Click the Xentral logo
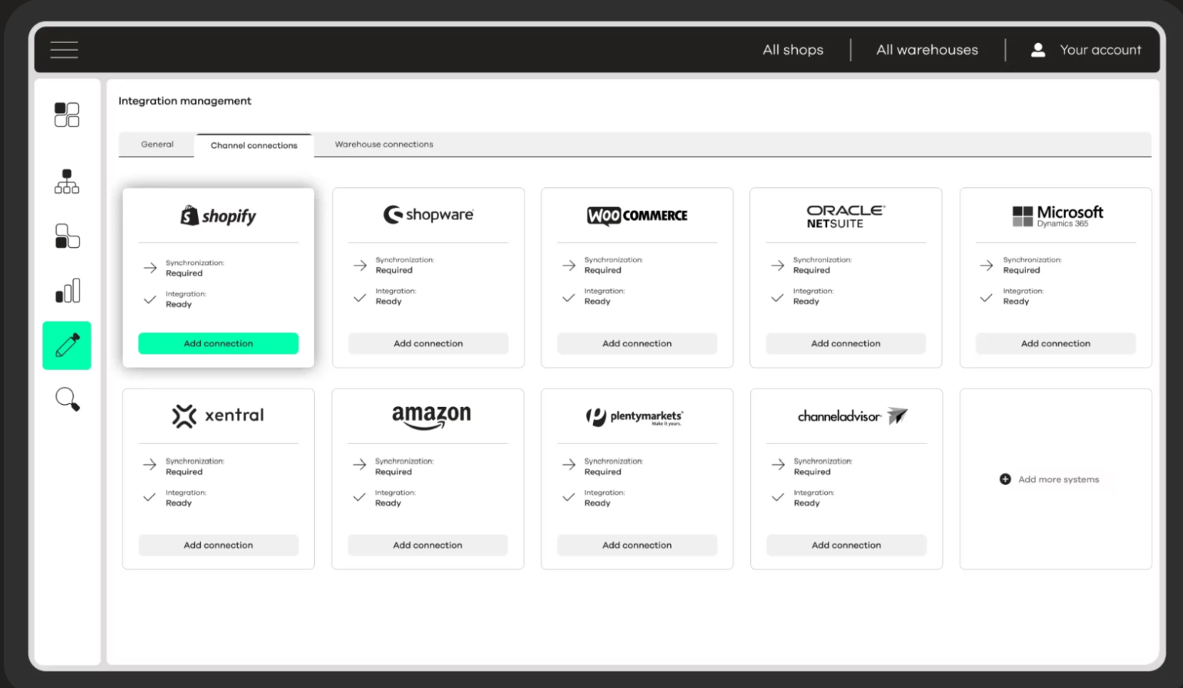1183x688 pixels. 218,416
